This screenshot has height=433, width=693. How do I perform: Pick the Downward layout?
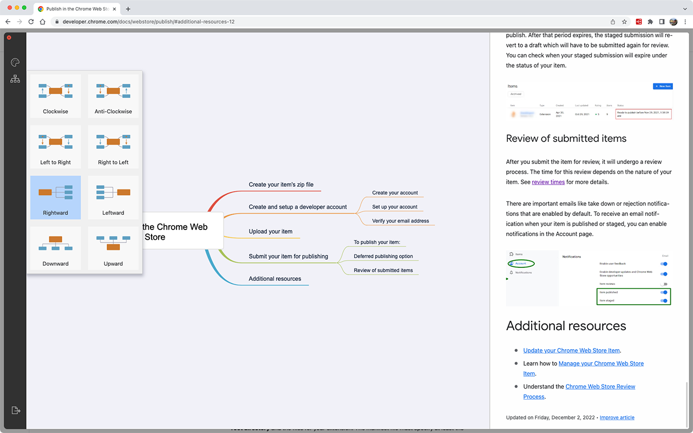pos(55,248)
